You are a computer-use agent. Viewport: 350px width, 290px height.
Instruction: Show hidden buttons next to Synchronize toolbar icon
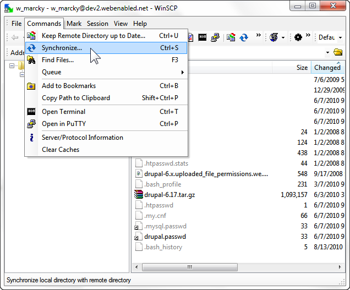coord(259,35)
